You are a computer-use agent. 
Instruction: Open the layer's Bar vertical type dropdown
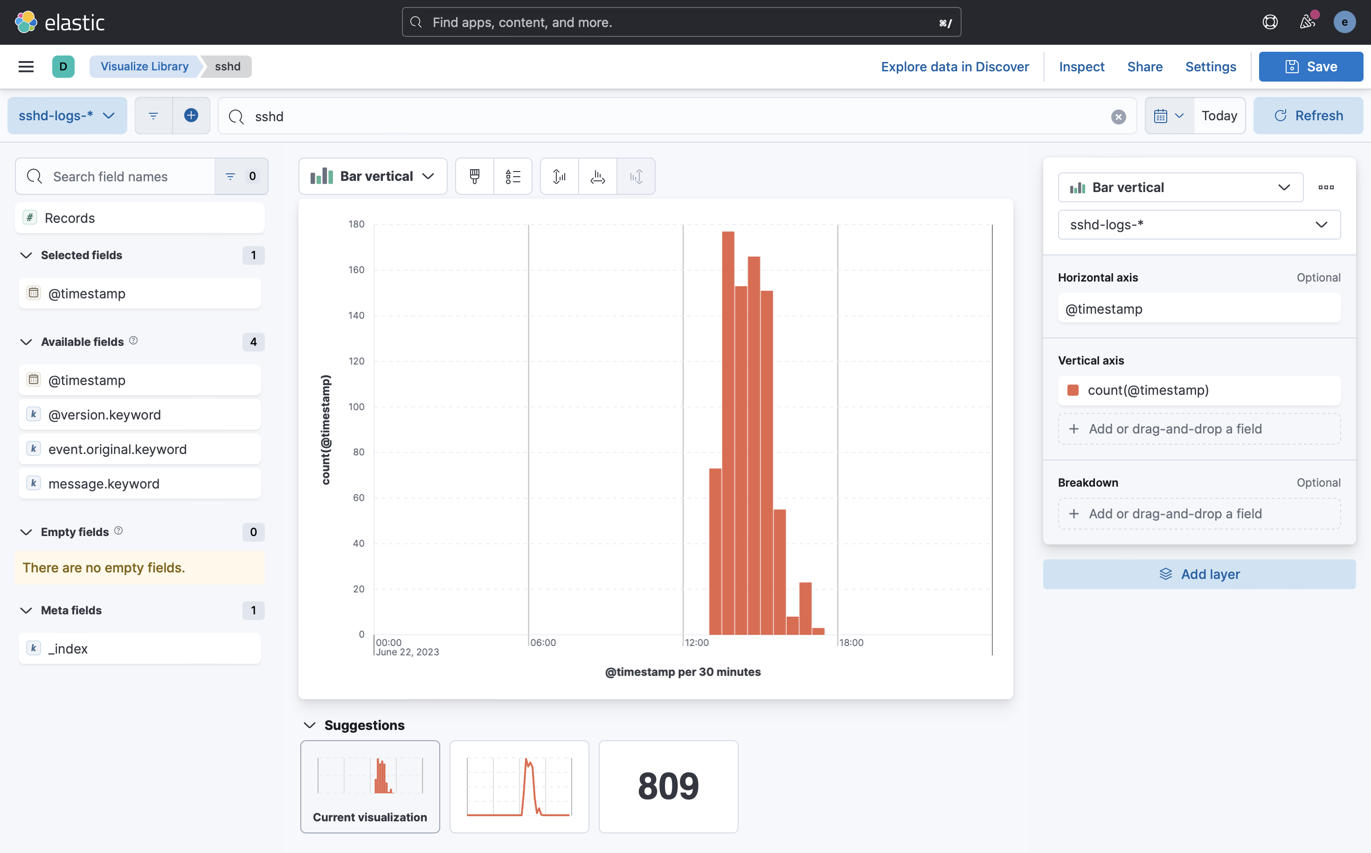pyautogui.click(x=1180, y=187)
